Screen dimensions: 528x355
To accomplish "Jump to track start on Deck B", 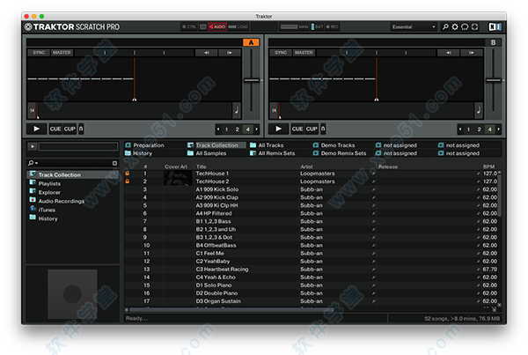I will pyautogui.click(x=274, y=110).
